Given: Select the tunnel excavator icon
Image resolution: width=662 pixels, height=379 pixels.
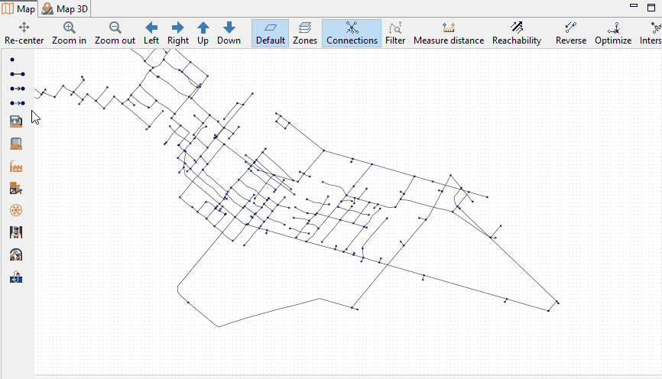Looking at the screenshot, I should tap(16, 254).
